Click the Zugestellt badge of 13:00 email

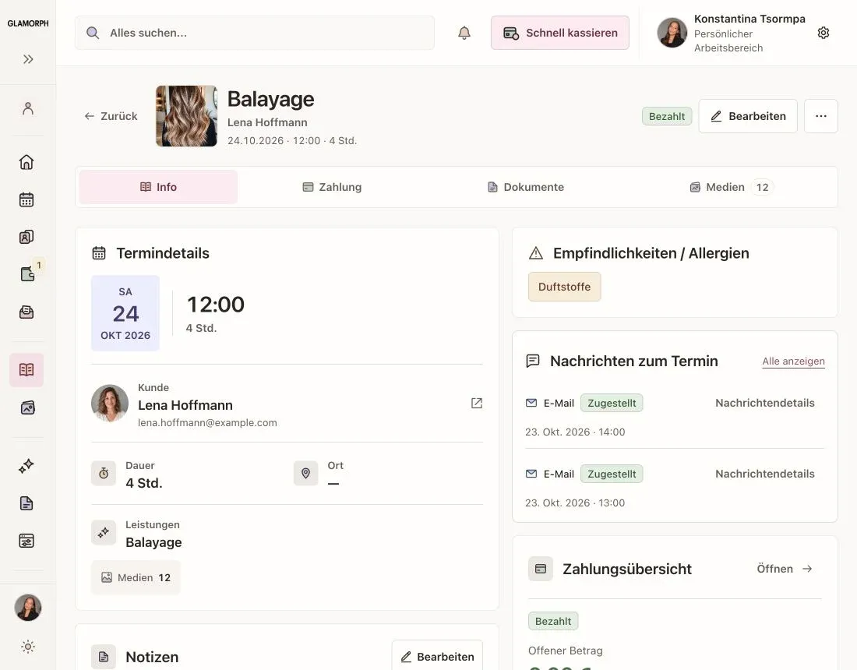point(612,474)
